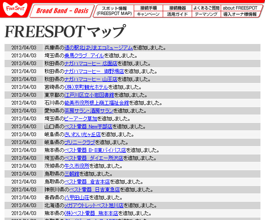This screenshot has height=220, width=265.
Task: Open the テーマソング menu item
Action: (x=206, y=14)
